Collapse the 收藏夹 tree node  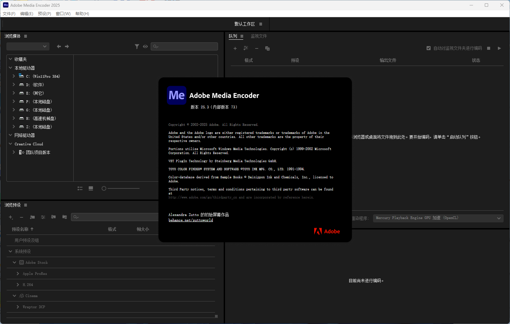coord(10,59)
